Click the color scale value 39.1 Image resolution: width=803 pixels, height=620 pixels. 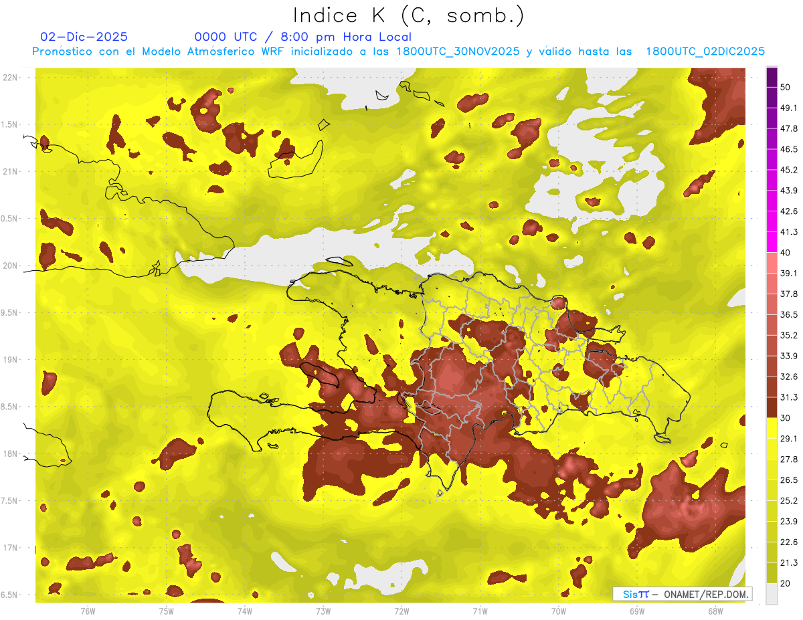[x=788, y=273]
